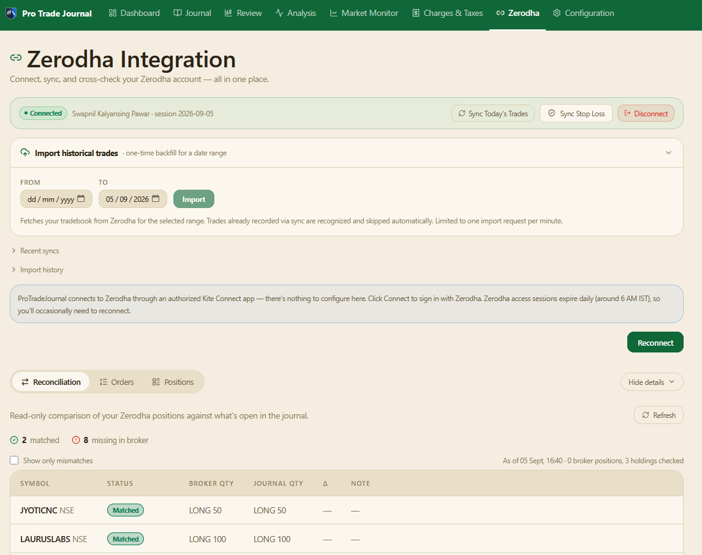Screen dimensions: 702x555
Task: Click the BROKER QTY column header
Action: coord(211,483)
